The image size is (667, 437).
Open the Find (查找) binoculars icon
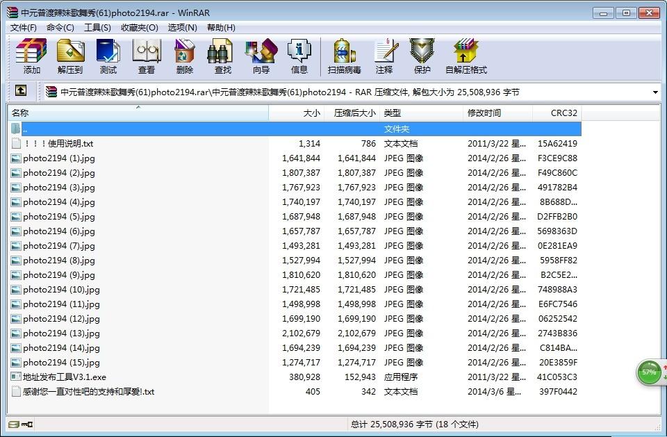point(222,56)
